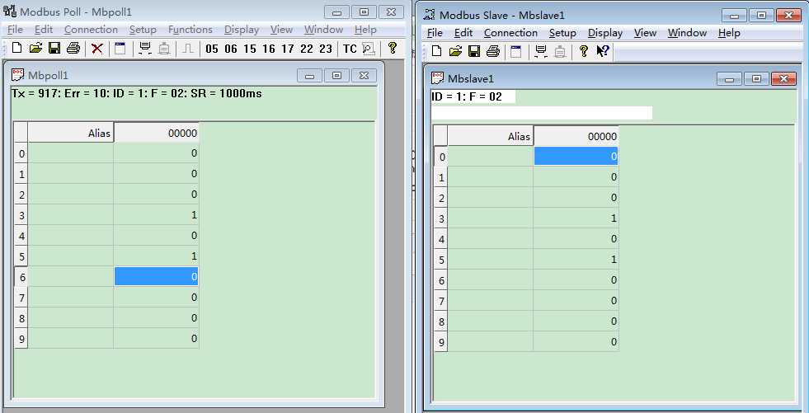Click row header 8 in Mbslave1 table

click(x=440, y=321)
